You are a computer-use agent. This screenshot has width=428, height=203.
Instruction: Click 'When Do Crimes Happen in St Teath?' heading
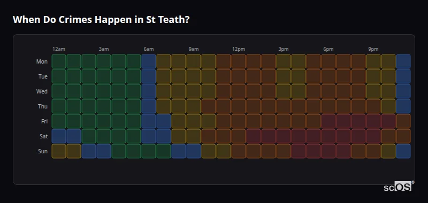tap(101, 20)
